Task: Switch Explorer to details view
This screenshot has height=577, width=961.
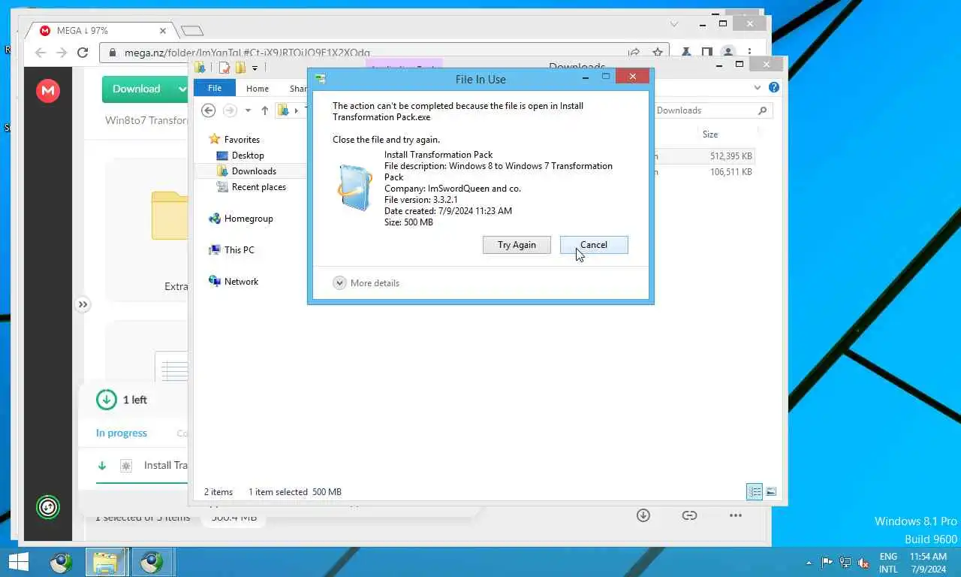Action: click(755, 492)
